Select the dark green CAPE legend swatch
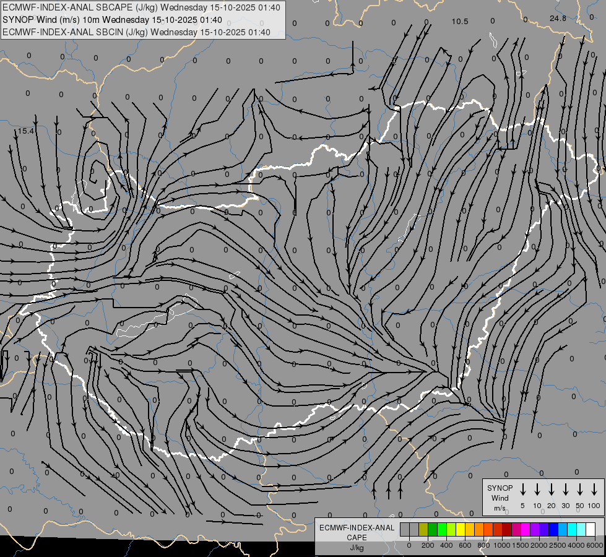The height and width of the screenshot is (557, 606). (x=433, y=529)
